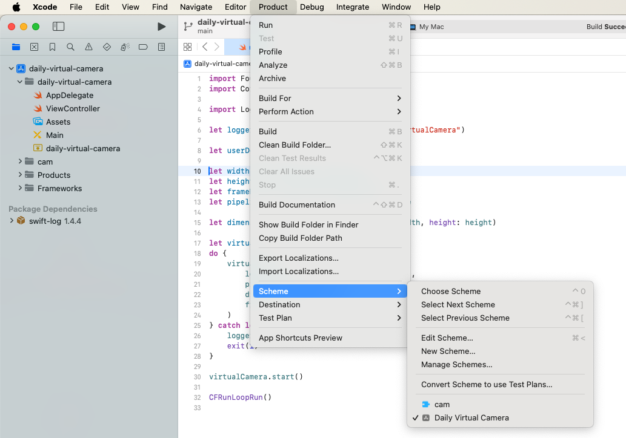Click New Scheme
Image resolution: width=626 pixels, height=438 pixels.
500,351
